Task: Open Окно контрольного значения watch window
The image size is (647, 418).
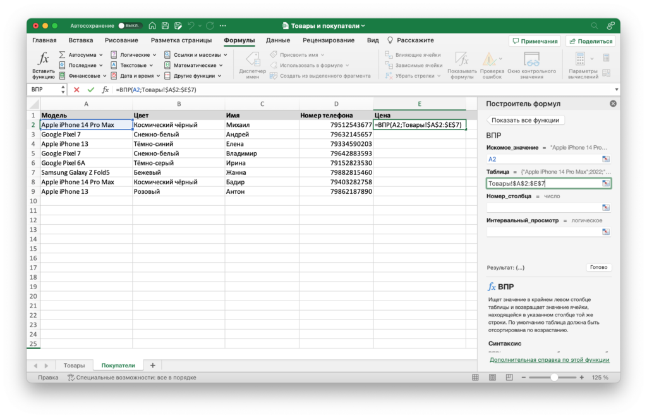Action: click(x=531, y=65)
